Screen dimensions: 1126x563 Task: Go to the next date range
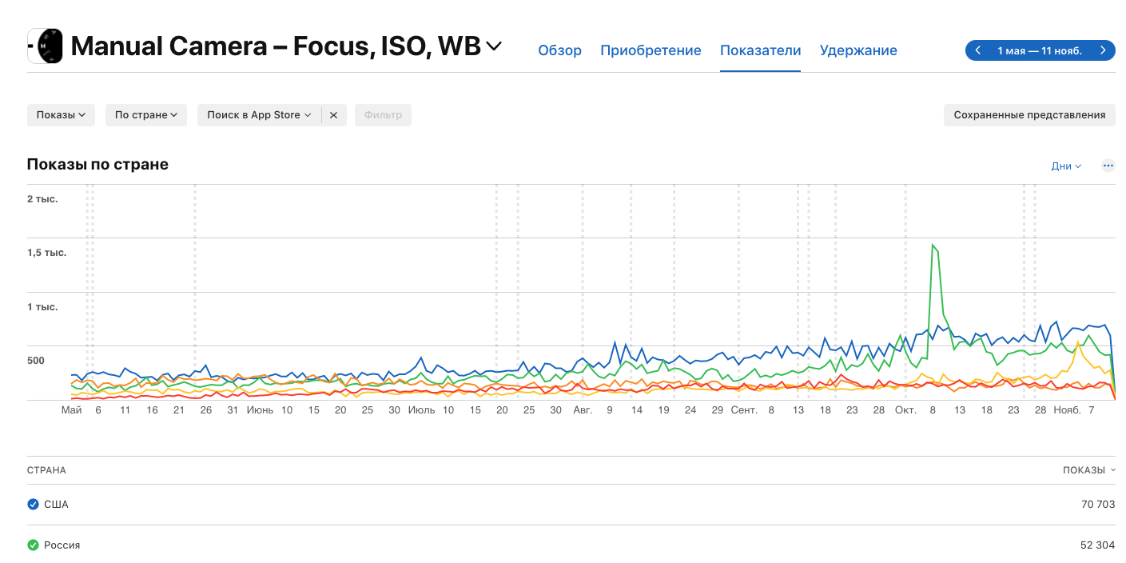tap(1104, 50)
